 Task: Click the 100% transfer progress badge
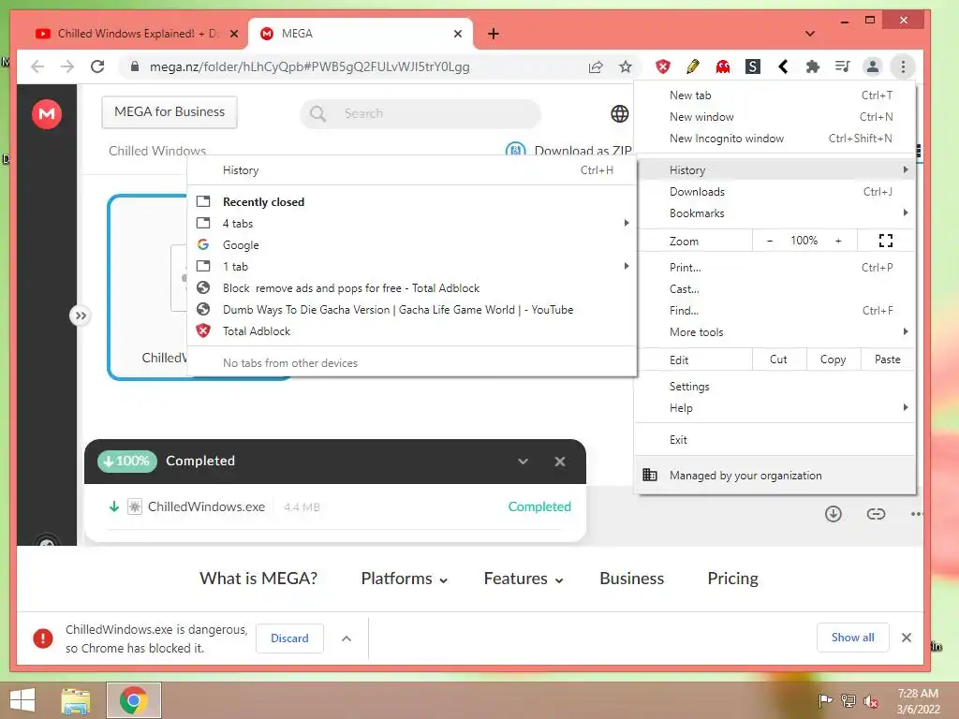(127, 461)
